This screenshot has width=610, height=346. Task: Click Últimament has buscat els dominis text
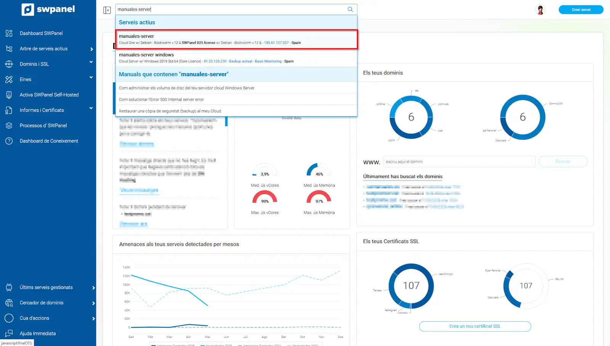tap(403, 176)
